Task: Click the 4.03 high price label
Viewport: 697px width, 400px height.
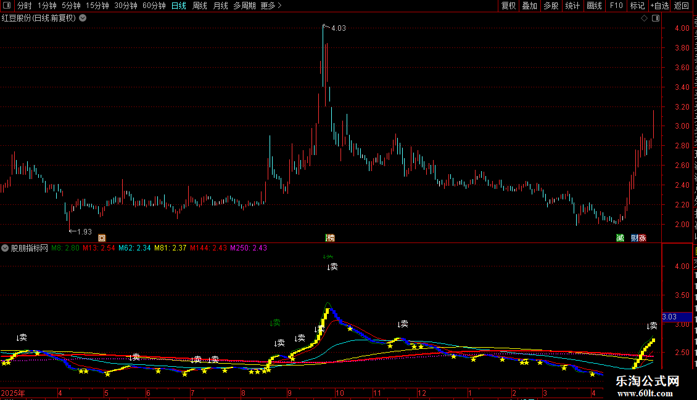Action: point(338,28)
